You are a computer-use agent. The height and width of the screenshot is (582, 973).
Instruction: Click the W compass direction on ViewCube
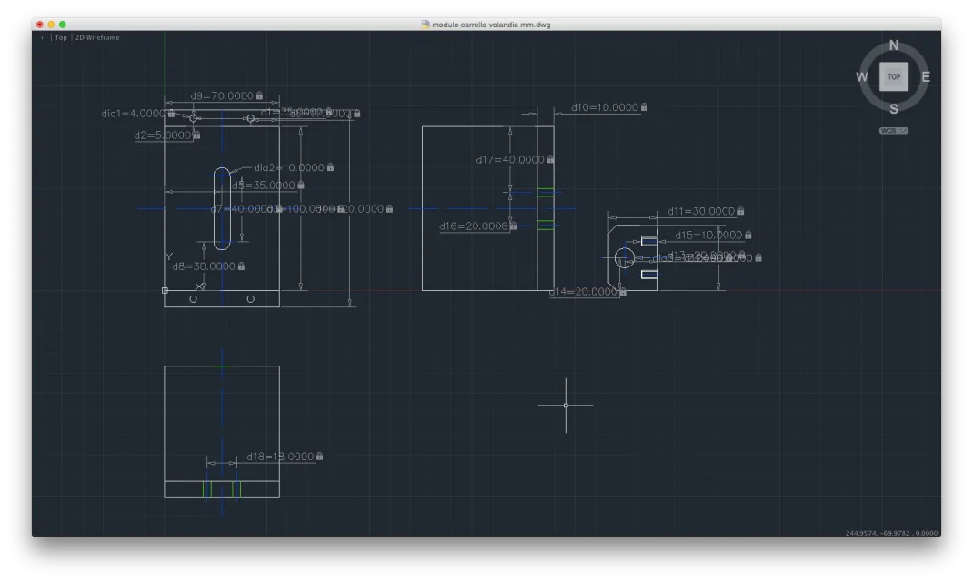(862, 77)
